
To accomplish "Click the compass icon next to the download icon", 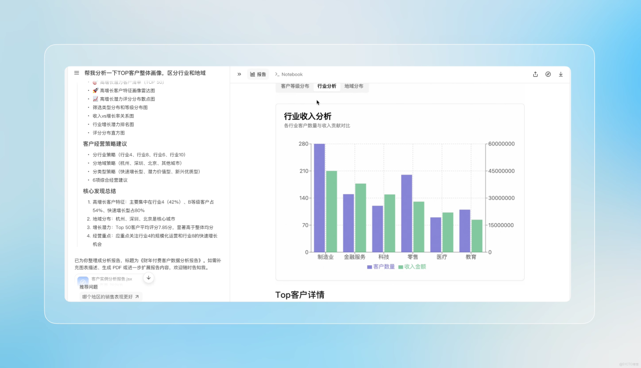I will tap(548, 74).
